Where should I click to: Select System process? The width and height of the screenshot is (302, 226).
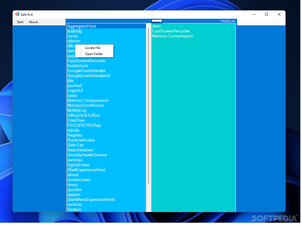[x=107, y=210]
